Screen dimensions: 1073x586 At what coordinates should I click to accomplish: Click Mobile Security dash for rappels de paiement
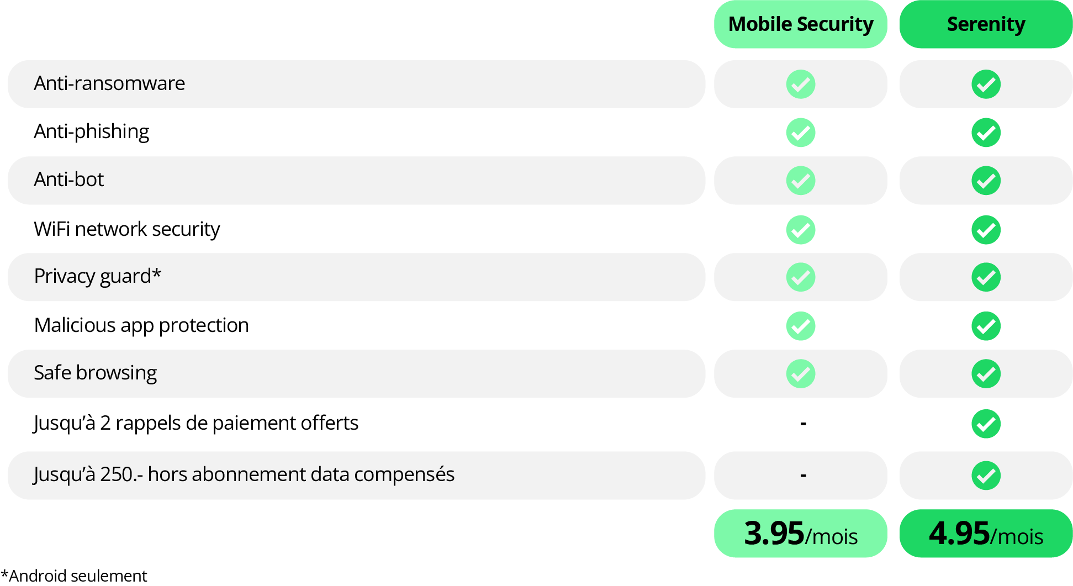point(803,424)
